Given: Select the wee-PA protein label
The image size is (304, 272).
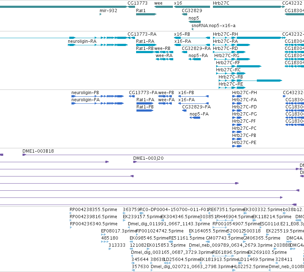Looking at the screenshot, I should point(166,100).
